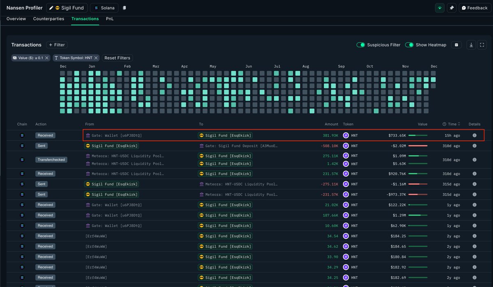
Task: Open details icon for the Transferchecked row
Action: (475, 160)
